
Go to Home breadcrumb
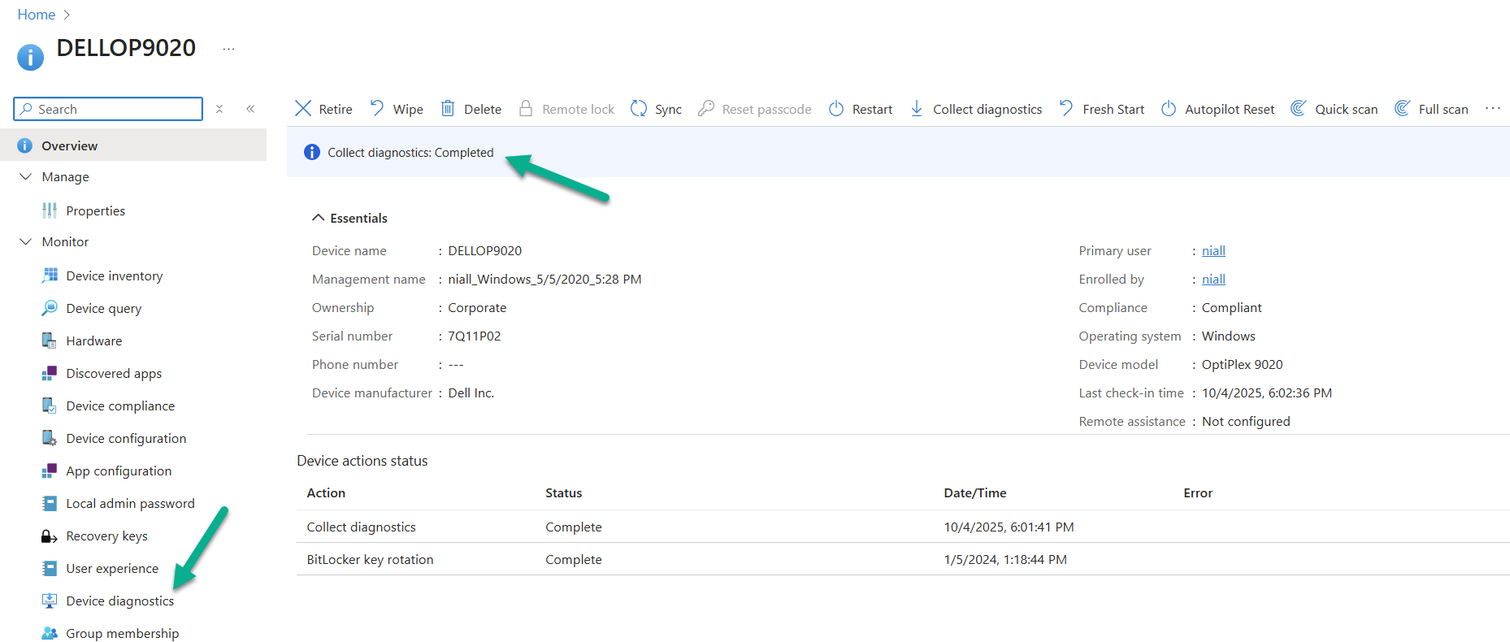point(37,15)
